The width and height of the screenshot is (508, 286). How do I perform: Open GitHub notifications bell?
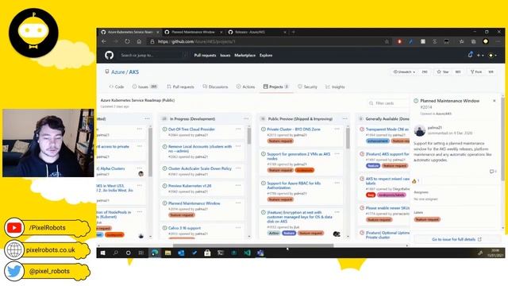coord(471,55)
